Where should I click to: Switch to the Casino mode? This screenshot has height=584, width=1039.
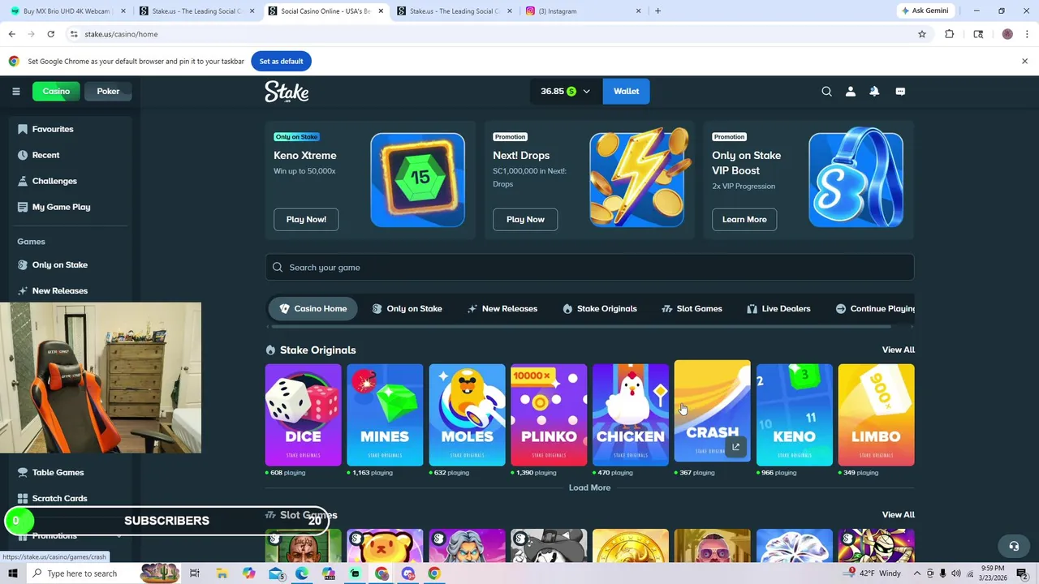tap(56, 92)
